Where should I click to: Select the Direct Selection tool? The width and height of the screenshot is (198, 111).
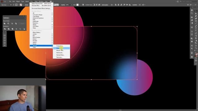[x=196, y=14]
